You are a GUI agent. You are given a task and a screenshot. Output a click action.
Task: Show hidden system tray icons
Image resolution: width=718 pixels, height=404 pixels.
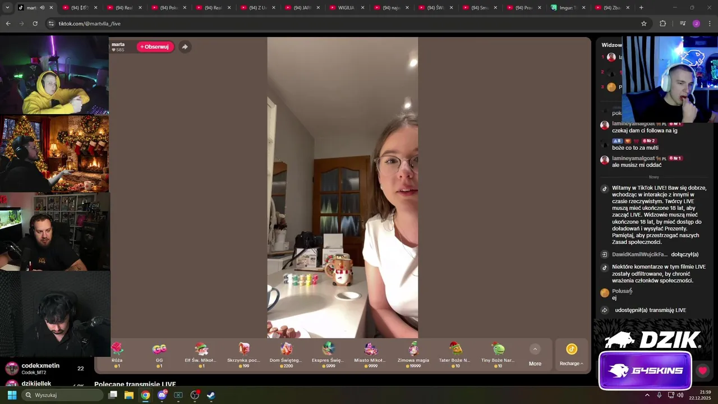pos(647,395)
